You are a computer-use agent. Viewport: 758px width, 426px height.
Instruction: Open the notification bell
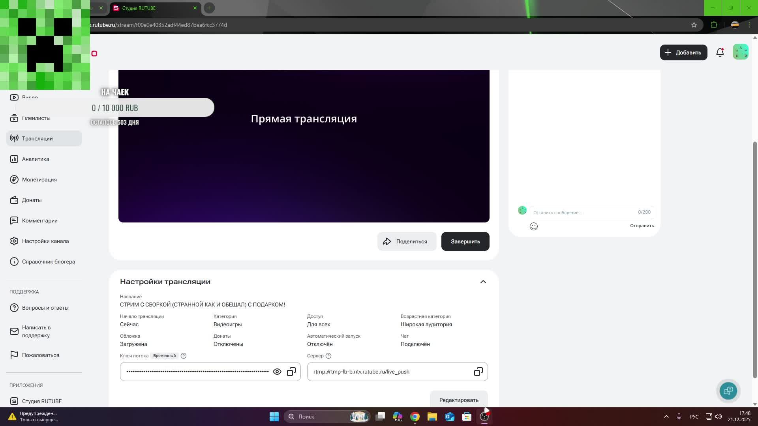tap(720, 52)
